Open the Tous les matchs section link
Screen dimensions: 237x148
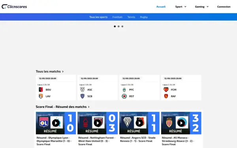(50, 71)
